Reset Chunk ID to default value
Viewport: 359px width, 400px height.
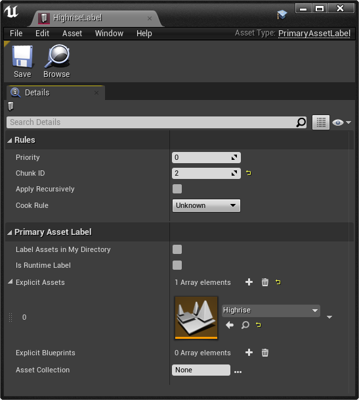tap(249, 173)
